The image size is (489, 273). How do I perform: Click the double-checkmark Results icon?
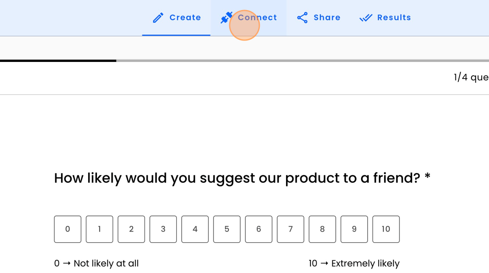point(366,18)
